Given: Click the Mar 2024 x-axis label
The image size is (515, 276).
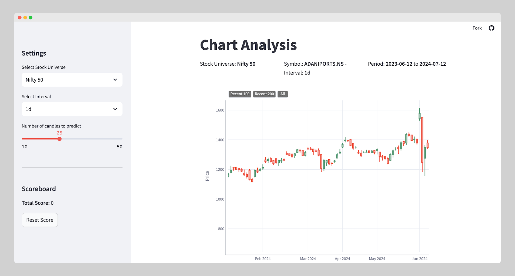Looking at the screenshot, I should (308, 259).
